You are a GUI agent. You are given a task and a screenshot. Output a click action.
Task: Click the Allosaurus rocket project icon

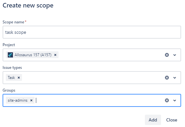pos(10,55)
